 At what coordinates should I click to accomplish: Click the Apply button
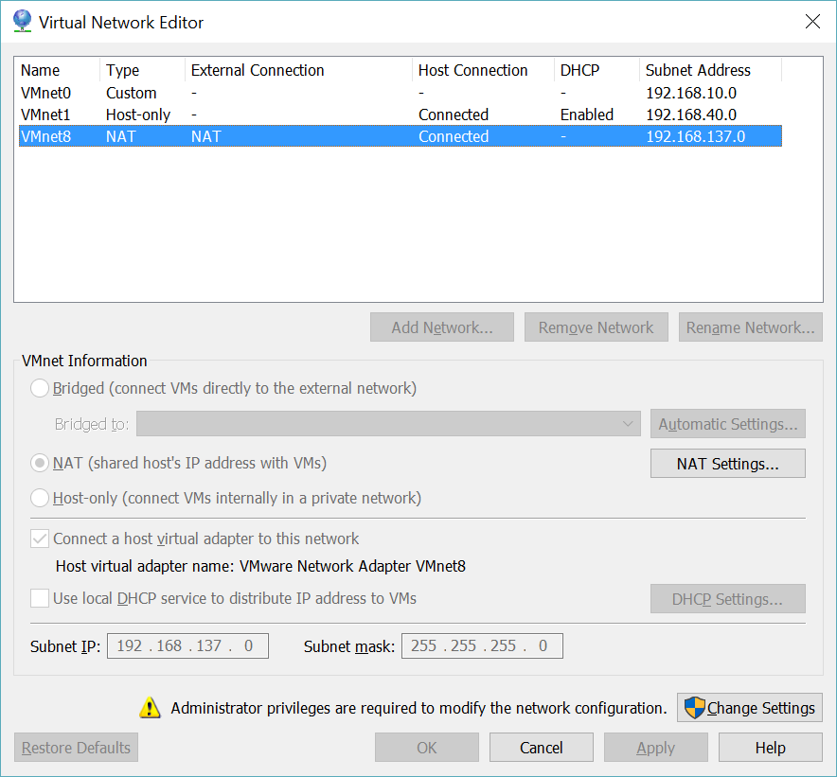point(655,747)
